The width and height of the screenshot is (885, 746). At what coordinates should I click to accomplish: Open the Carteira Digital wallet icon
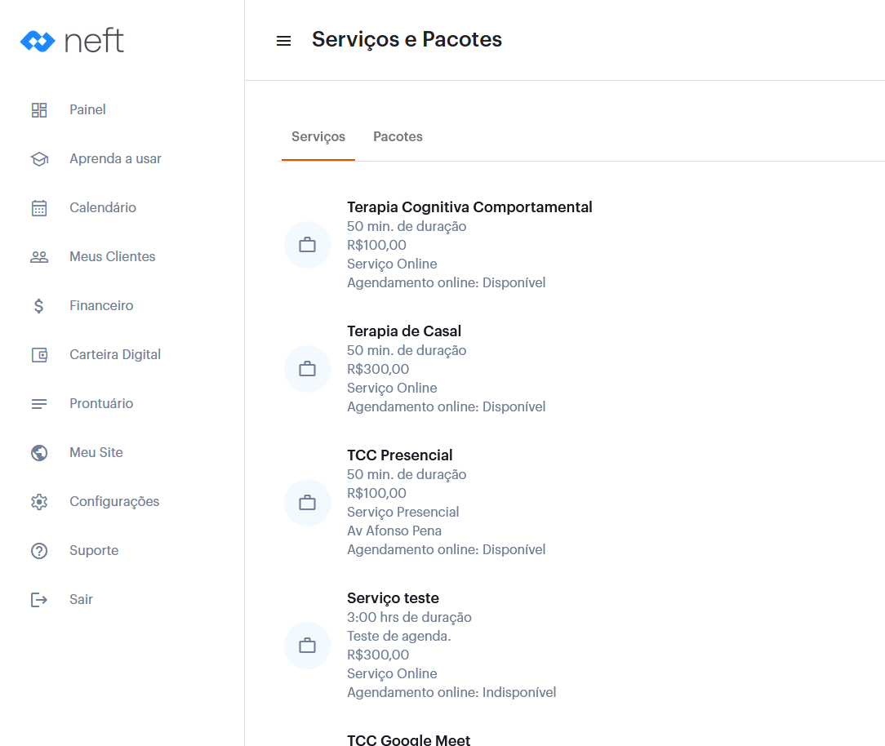[39, 355]
